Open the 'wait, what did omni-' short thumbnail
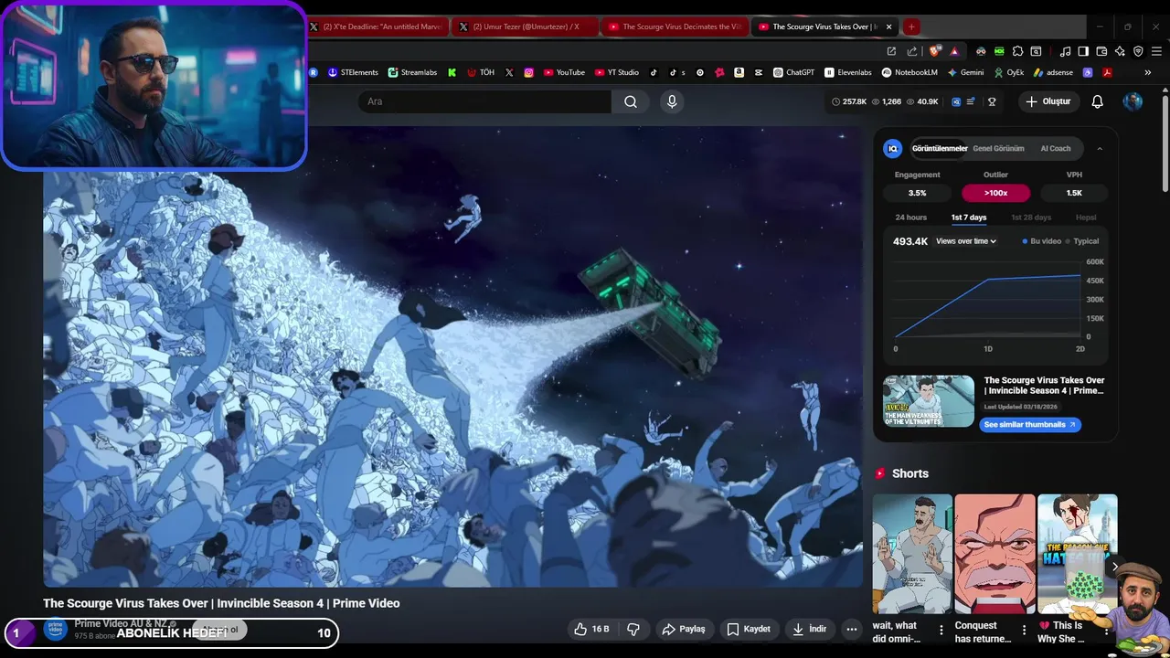The width and height of the screenshot is (1170, 658). (912, 554)
